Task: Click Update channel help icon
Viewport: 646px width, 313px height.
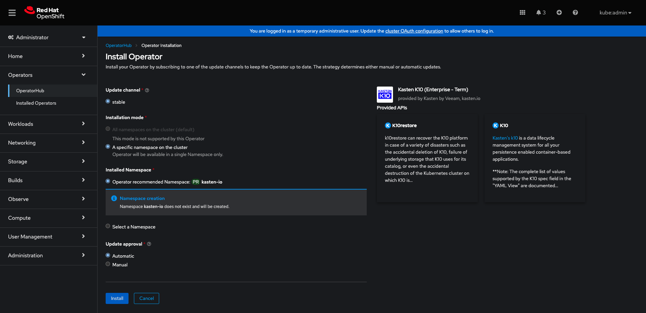Action: click(147, 90)
